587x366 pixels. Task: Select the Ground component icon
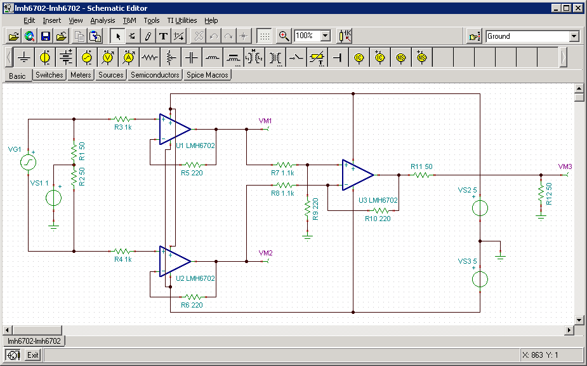(24, 57)
